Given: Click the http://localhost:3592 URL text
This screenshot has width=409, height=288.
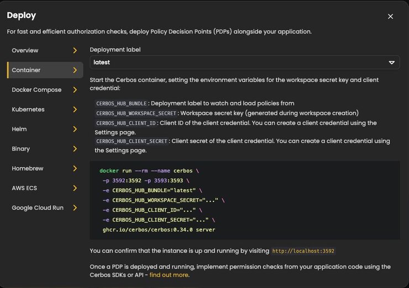Looking at the screenshot, I should (x=303, y=251).
